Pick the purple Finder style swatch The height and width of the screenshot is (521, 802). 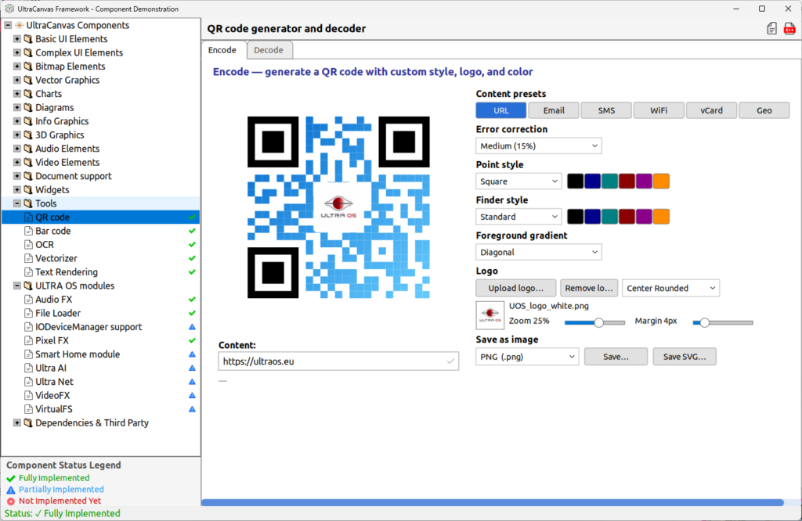[x=644, y=217]
